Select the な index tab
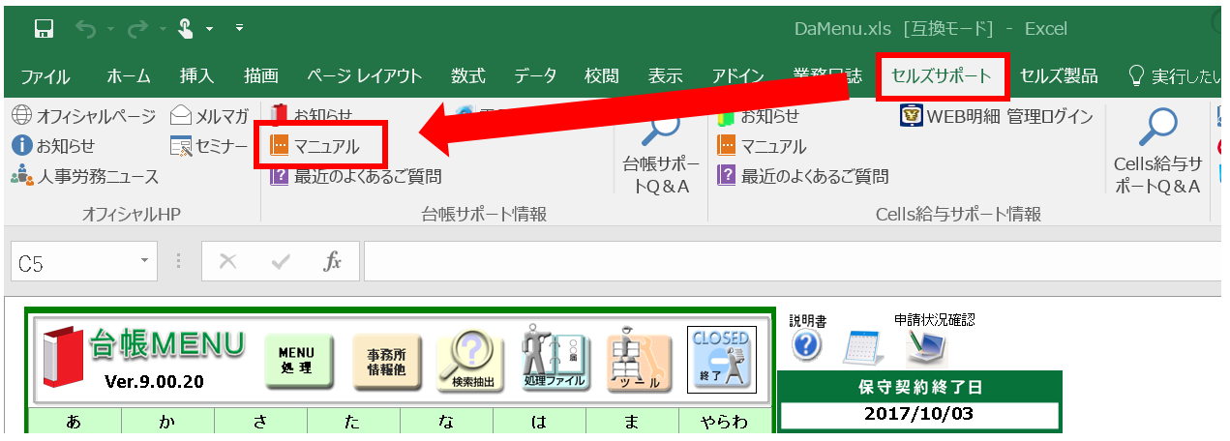Image resolution: width=1230 pixels, height=441 pixels. (x=446, y=420)
